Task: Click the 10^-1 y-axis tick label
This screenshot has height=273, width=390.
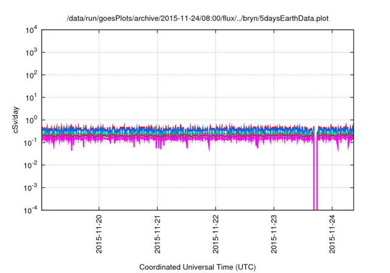Action: click(x=30, y=143)
